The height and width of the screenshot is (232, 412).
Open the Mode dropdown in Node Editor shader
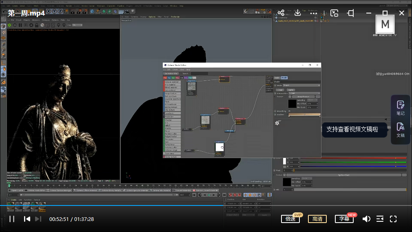(x=301, y=85)
